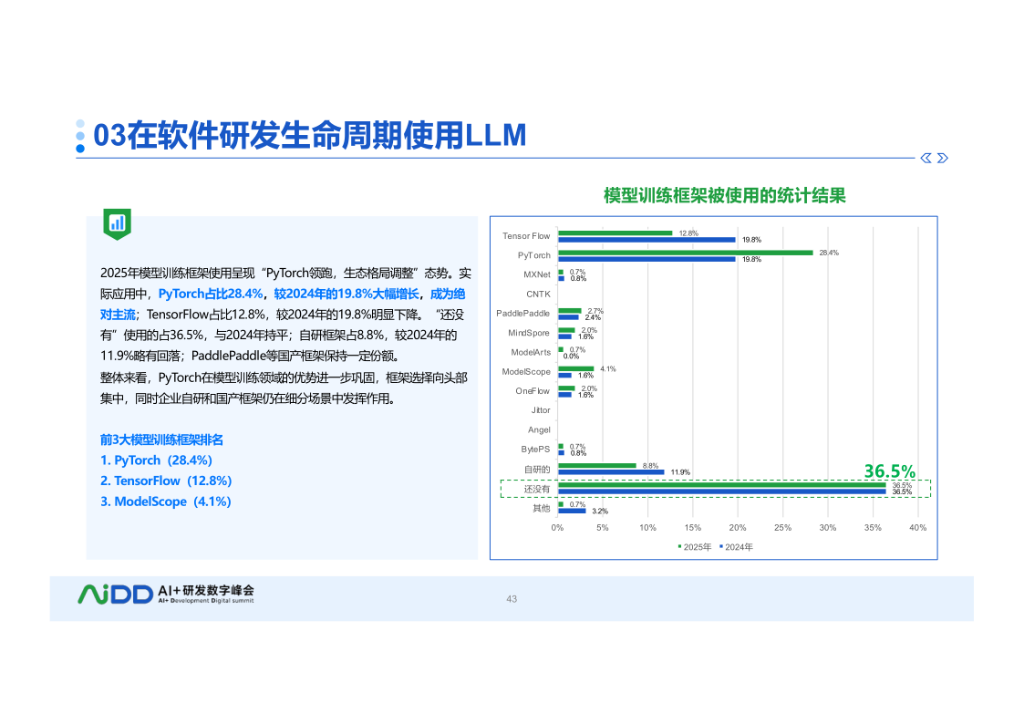
Task: Click page number 43 in footer
Action: click(x=512, y=599)
